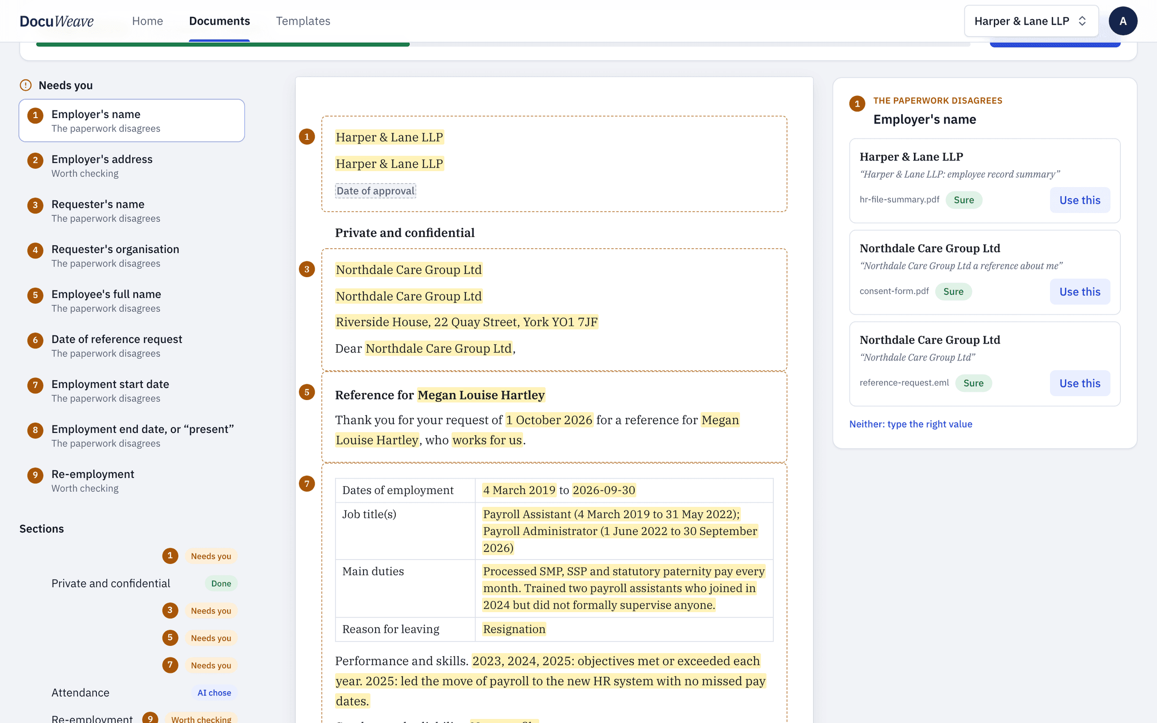Select the Requester's organisation issue
1157x723 pixels.
click(x=132, y=256)
